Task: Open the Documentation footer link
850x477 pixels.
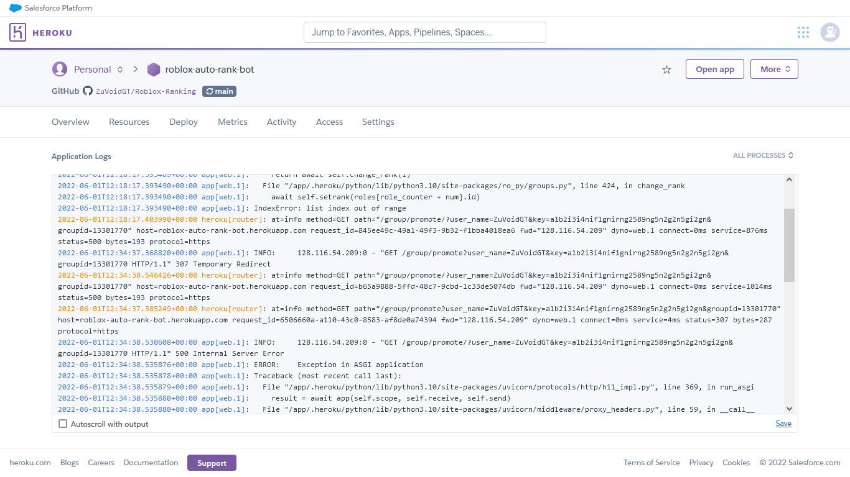Action: click(x=151, y=463)
